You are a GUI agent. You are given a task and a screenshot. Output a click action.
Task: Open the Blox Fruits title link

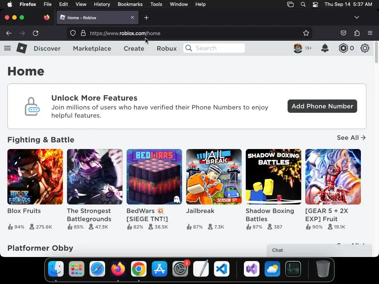click(x=24, y=211)
